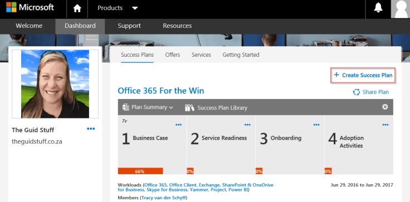Click the Share Plan circular icon
The image size is (410, 202).
[x=357, y=92]
